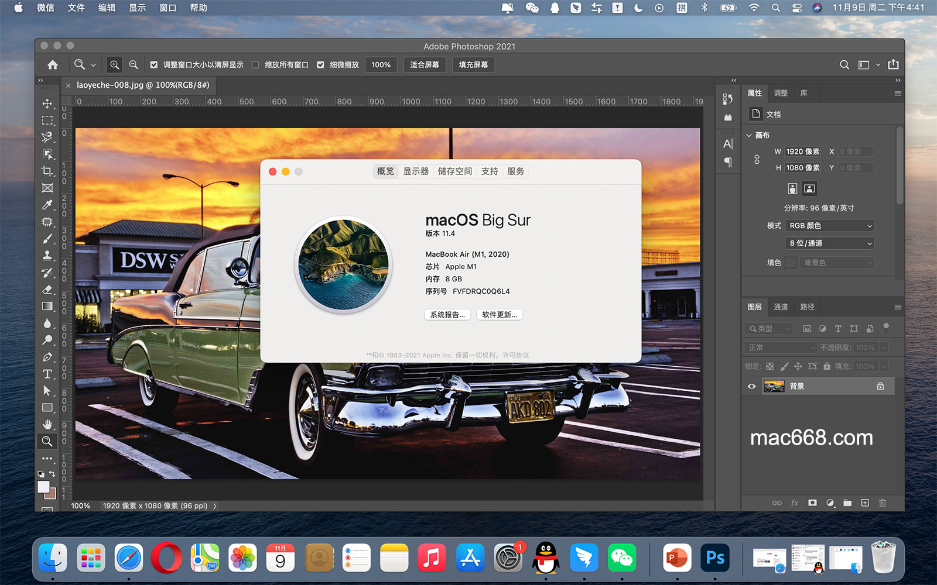
Task: Select the Zoom tool in toolbox
Action: (47, 442)
